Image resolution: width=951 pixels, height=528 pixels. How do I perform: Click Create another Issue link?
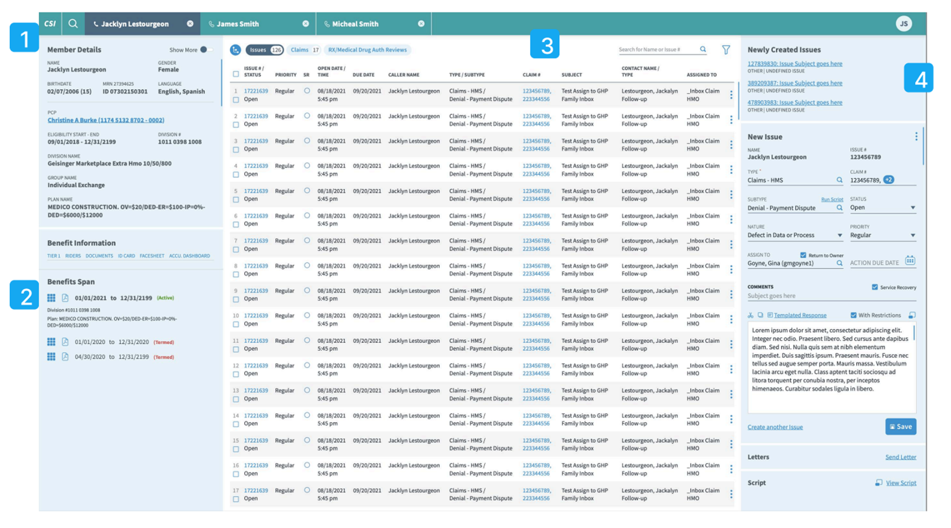click(775, 427)
